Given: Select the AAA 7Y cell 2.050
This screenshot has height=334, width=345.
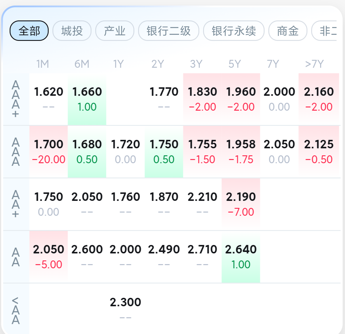Looking at the screenshot, I should coord(279,152).
